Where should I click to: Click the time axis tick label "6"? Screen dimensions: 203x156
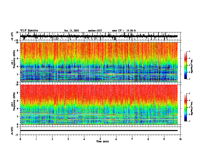pos(116,139)
